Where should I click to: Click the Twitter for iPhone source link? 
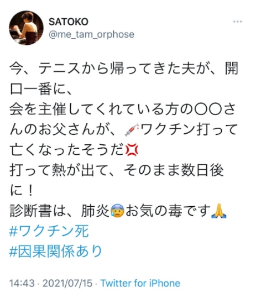pos(140,283)
